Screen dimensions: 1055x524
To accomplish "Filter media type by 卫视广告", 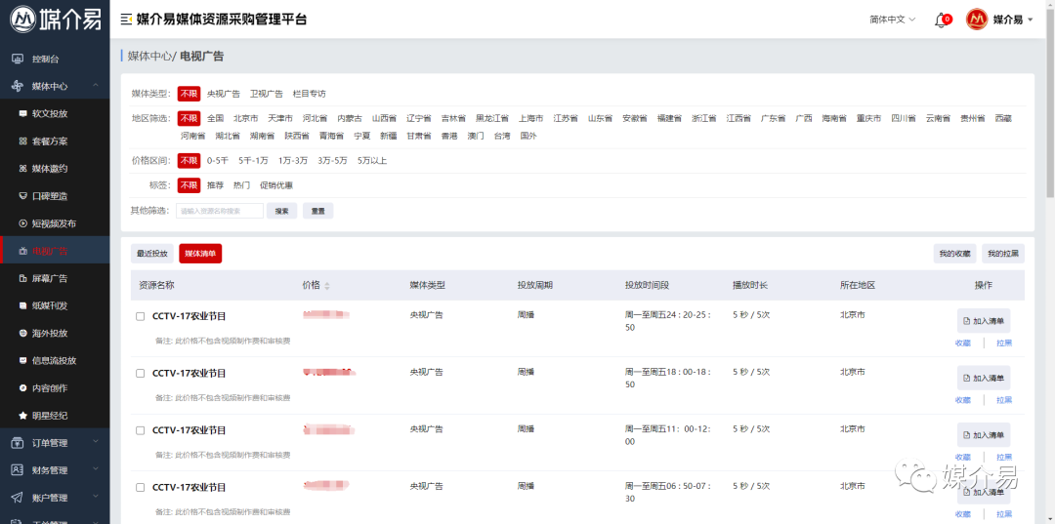I will 266,94.
